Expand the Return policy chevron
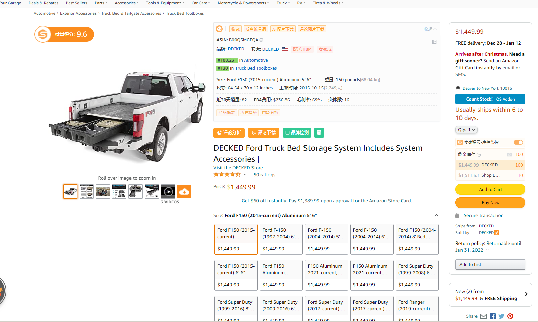 [487, 250]
